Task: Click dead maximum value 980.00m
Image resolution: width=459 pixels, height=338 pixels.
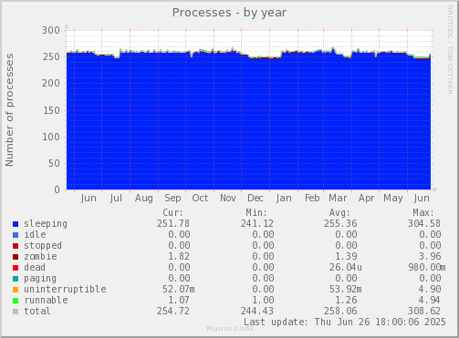Action: [427, 268]
